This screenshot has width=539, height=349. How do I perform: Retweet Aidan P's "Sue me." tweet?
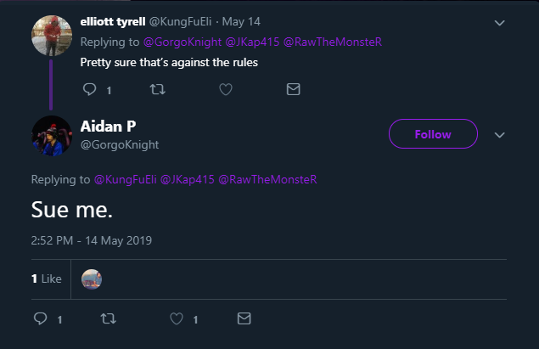(108, 319)
